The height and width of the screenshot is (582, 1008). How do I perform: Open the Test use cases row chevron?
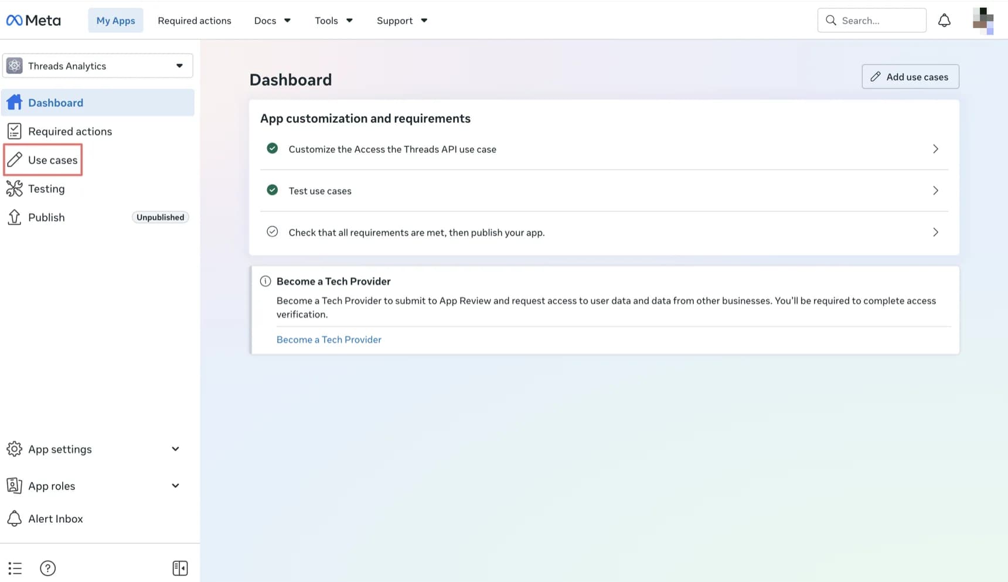coord(935,190)
